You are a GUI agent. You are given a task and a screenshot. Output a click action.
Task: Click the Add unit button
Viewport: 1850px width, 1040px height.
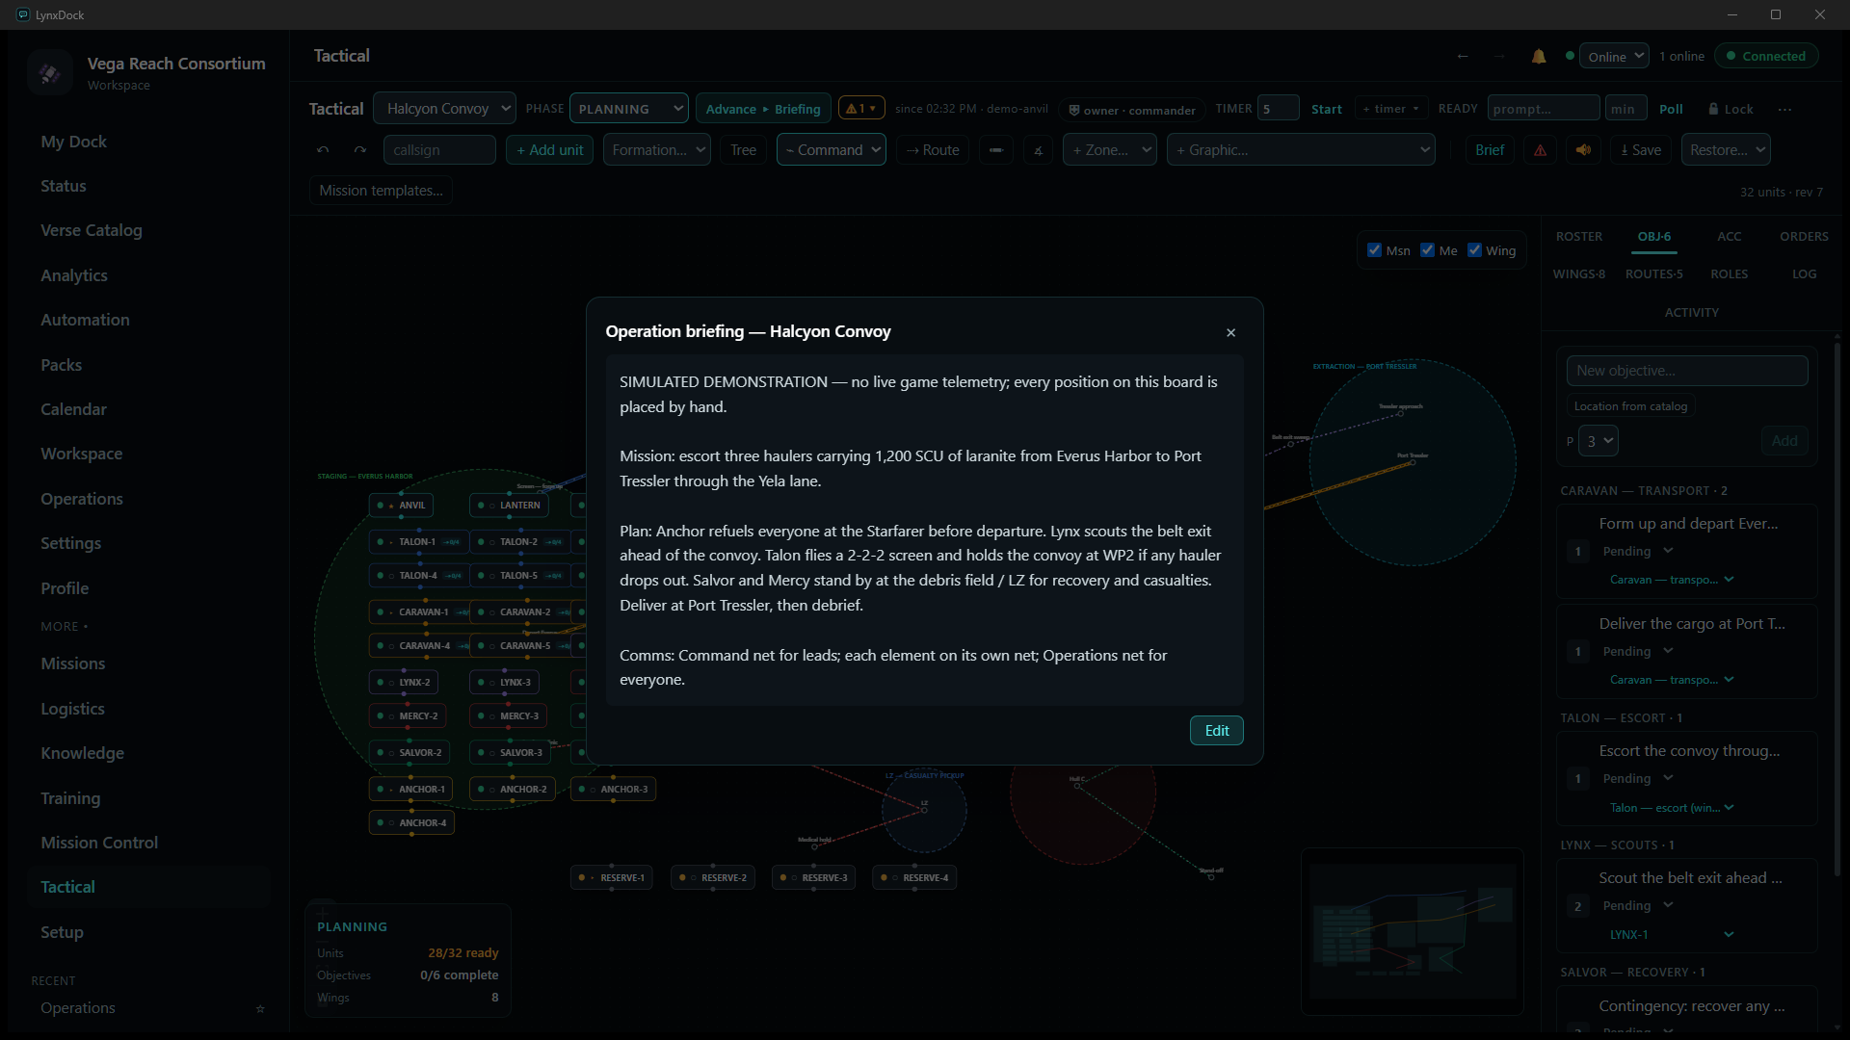(549, 150)
